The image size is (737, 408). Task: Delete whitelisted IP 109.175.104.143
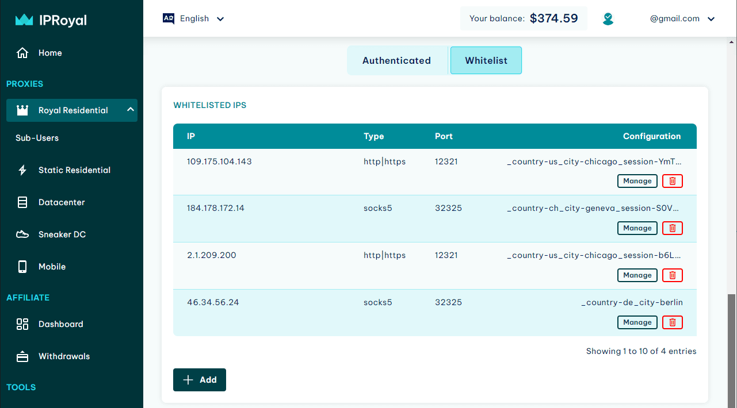(x=673, y=181)
